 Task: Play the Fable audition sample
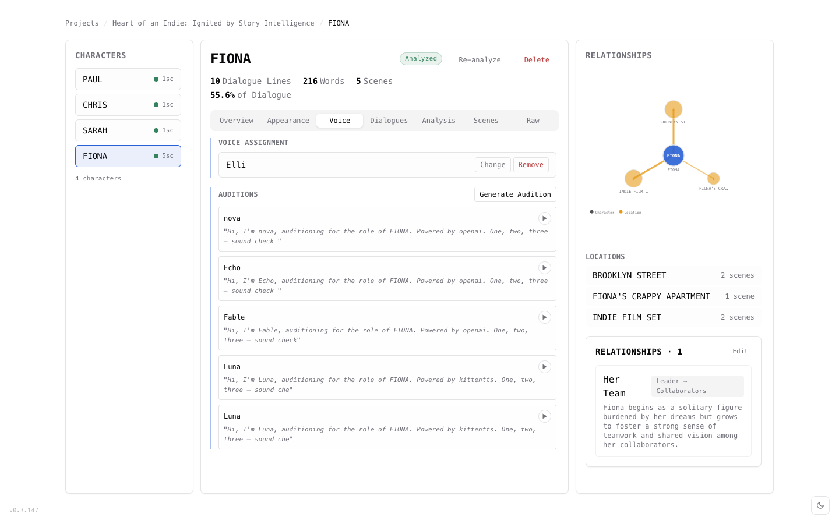(544, 317)
